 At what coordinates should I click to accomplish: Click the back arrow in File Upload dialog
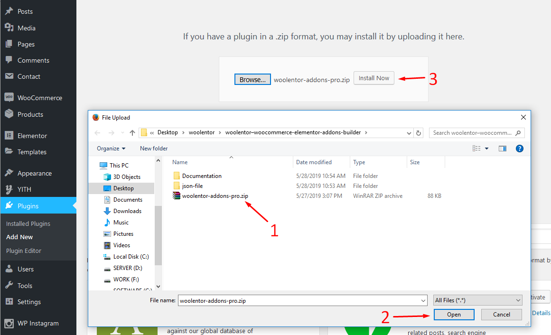pos(98,133)
